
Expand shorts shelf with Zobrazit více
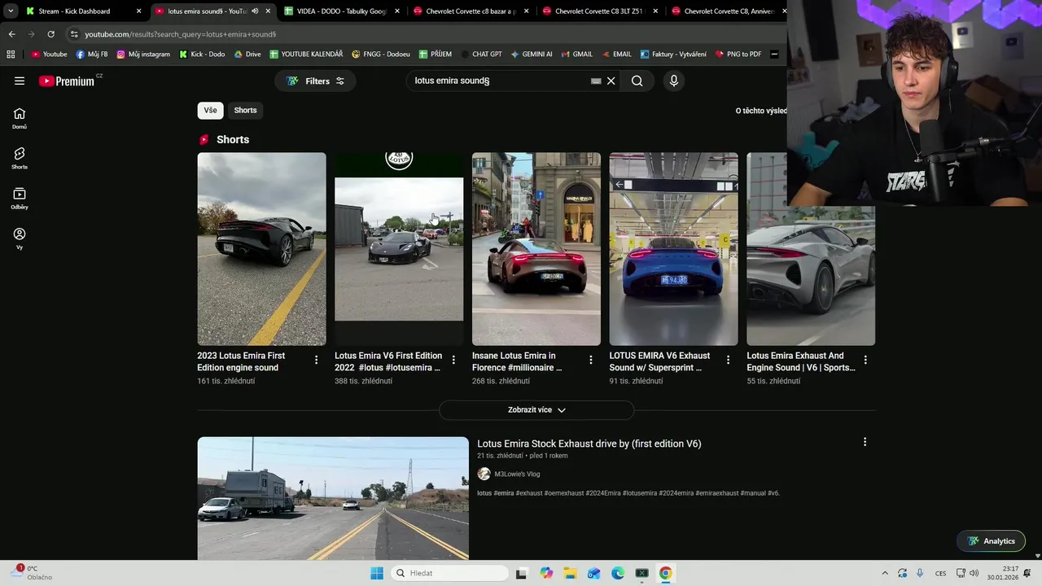[536, 410]
